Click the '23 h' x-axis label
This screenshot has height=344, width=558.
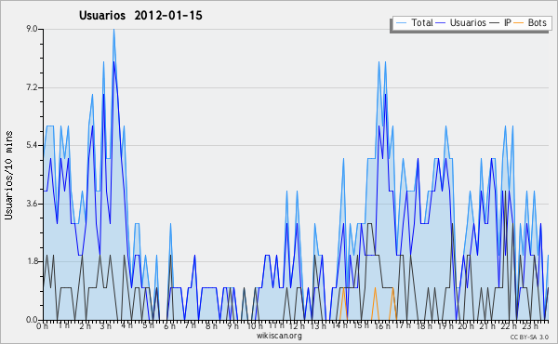[x=530, y=326]
